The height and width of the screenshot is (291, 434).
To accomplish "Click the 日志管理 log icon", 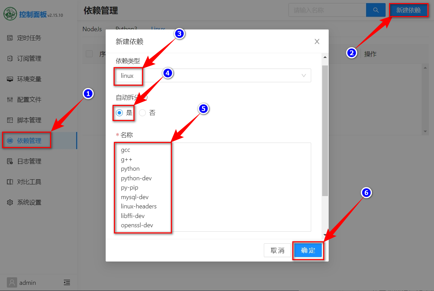I will coord(10,161).
